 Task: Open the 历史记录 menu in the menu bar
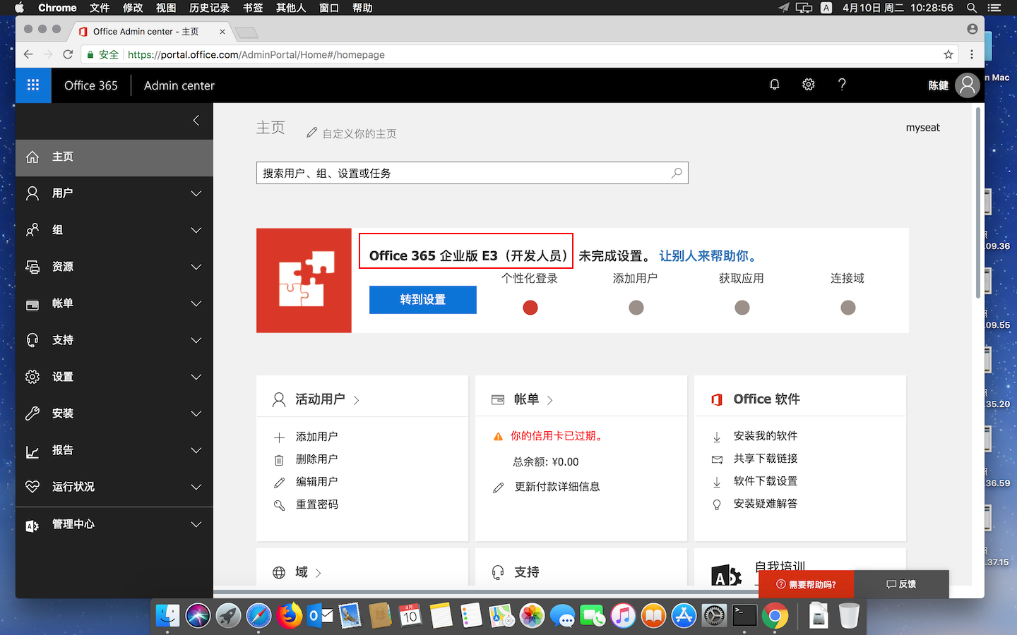(x=209, y=8)
